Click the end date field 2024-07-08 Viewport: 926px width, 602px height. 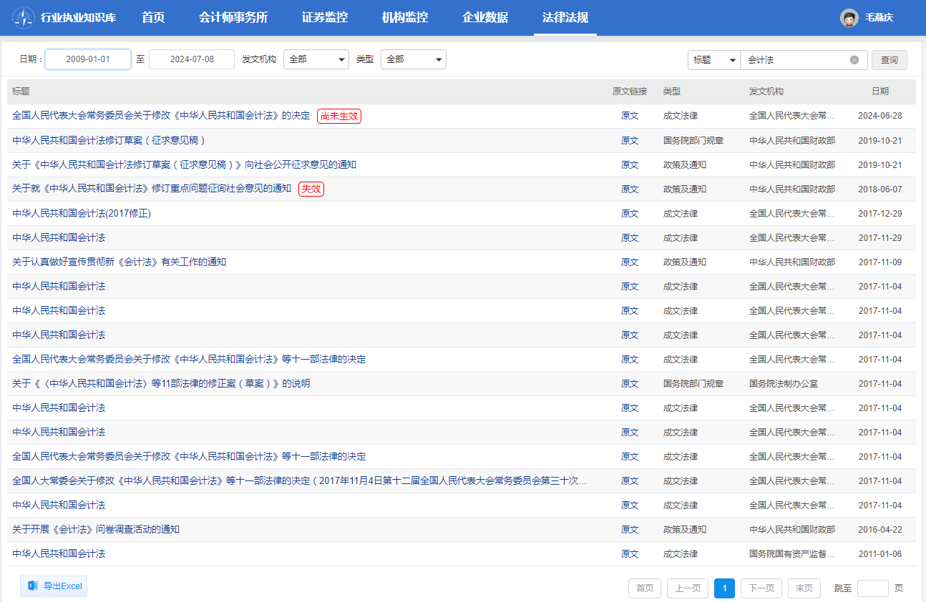(x=192, y=59)
